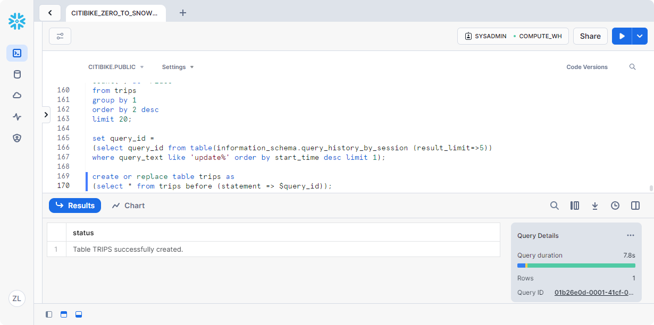The width and height of the screenshot is (654, 325).
Task: Click the query duration progress bar
Action: (x=576, y=266)
